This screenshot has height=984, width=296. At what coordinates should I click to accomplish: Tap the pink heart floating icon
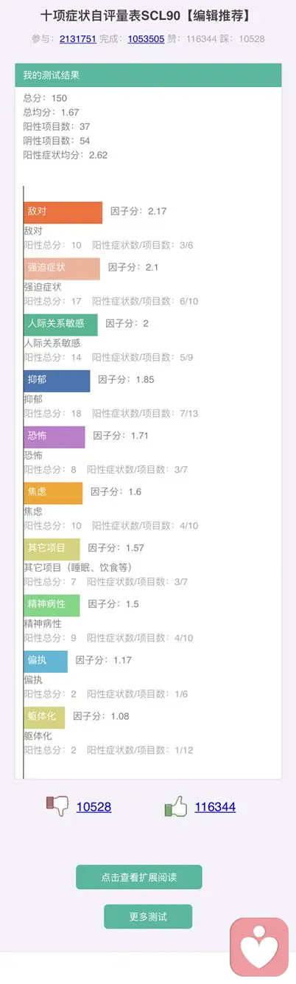tap(259, 946)
